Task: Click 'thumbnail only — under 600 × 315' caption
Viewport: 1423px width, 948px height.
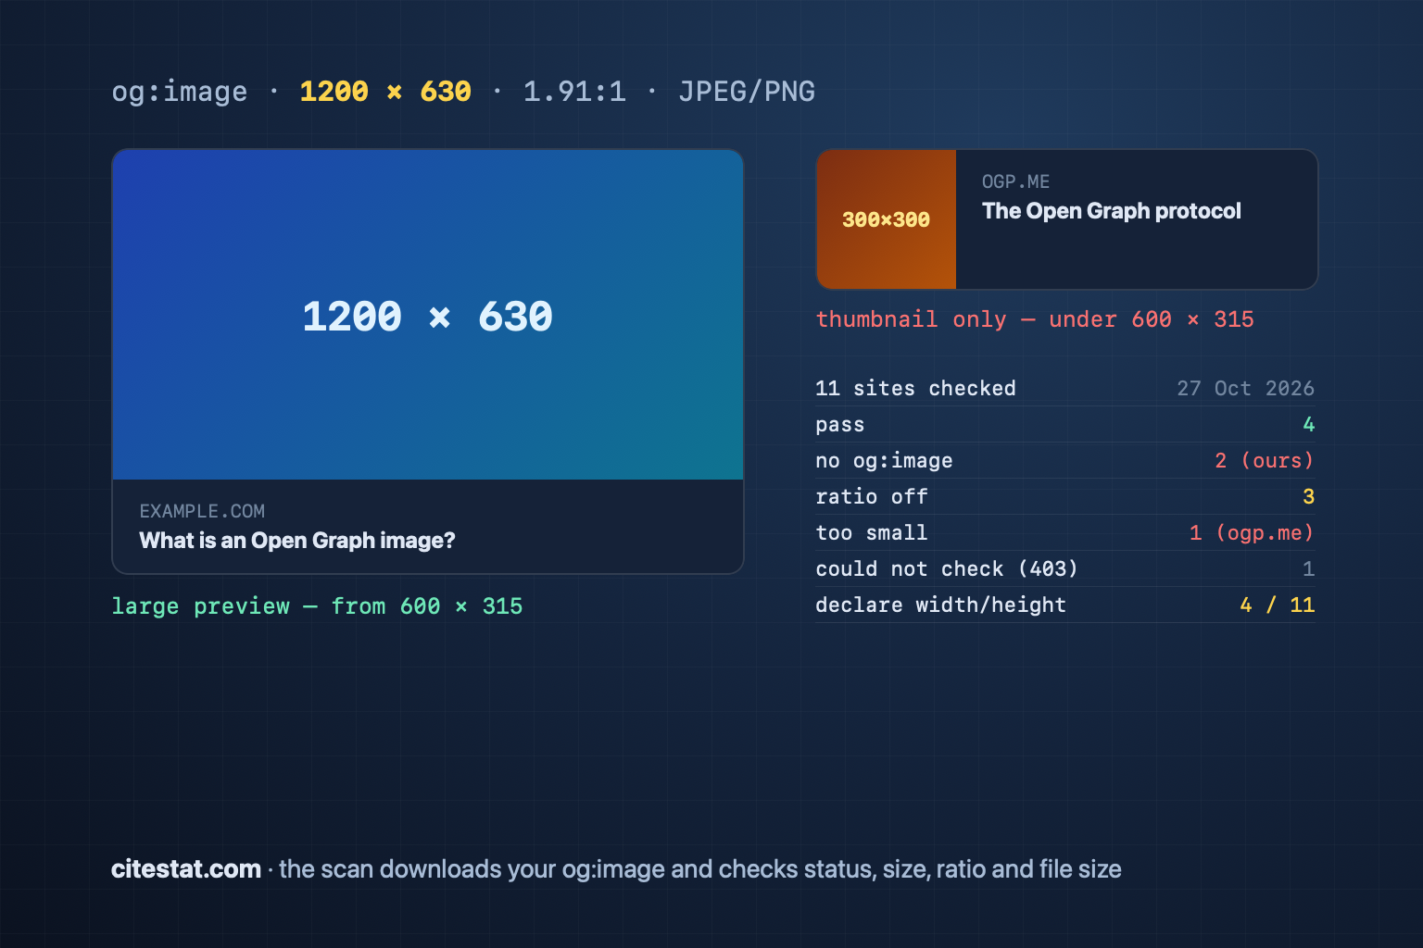Action: [x=1035, y=319]
